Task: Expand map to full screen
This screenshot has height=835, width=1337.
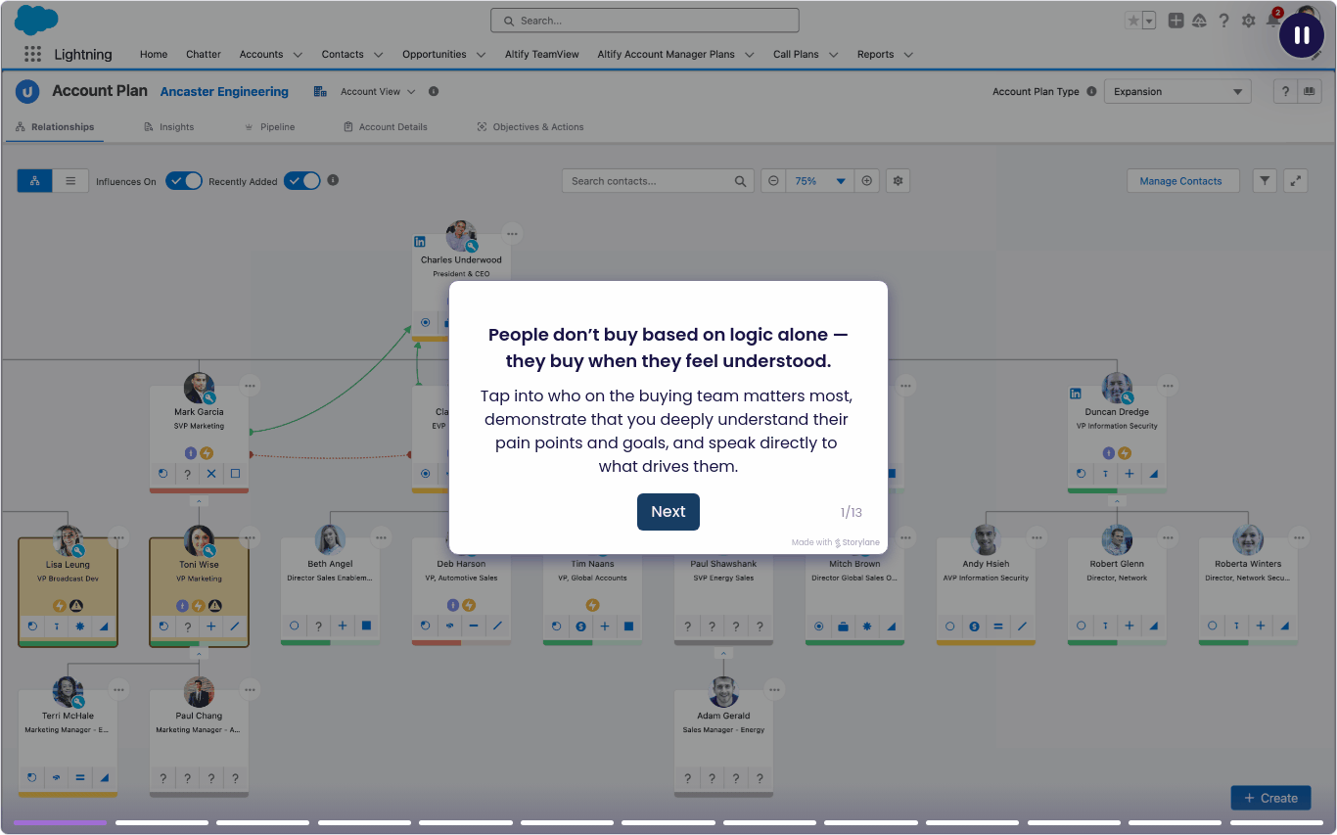Action: [x=1296, y=181]
